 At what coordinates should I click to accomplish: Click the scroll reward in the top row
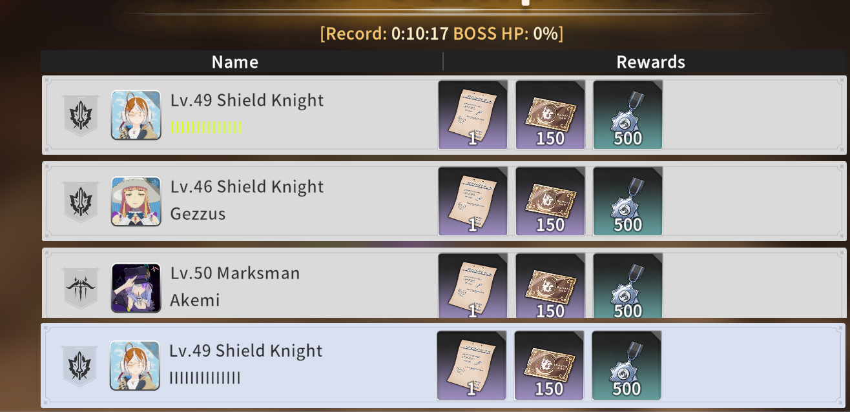[x=473, y=115]
